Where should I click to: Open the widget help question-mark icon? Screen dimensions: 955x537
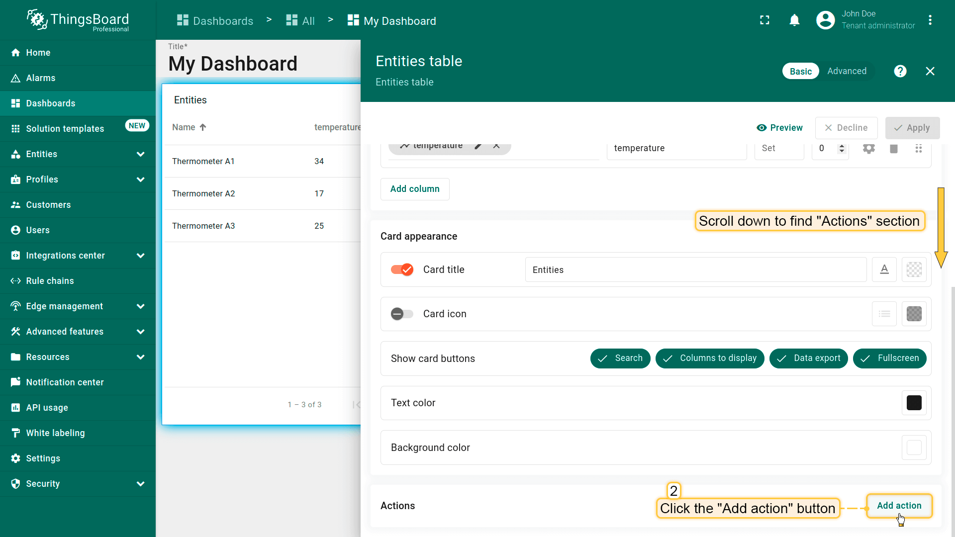[900, 71]
